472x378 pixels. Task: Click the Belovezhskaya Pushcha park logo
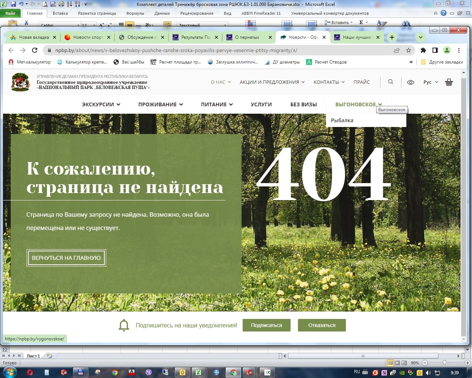pos(20,82)
